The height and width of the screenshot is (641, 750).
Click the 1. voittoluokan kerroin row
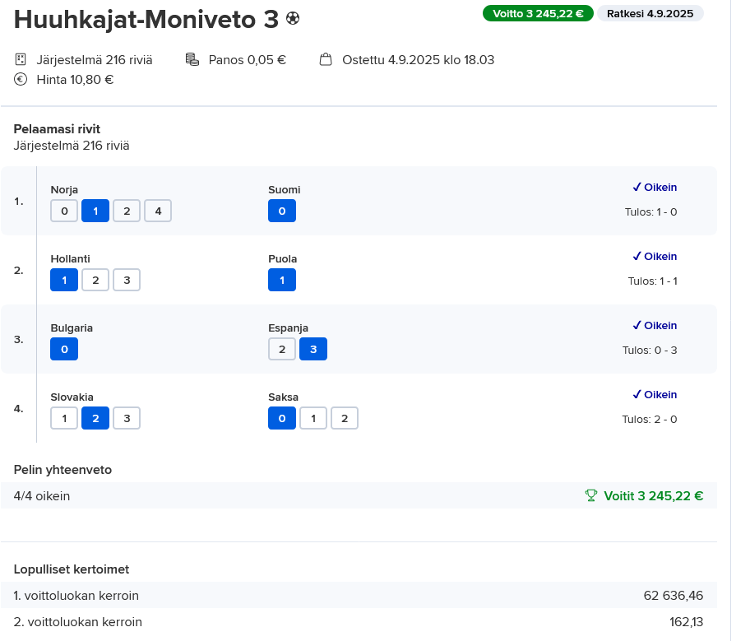(359, 596)
